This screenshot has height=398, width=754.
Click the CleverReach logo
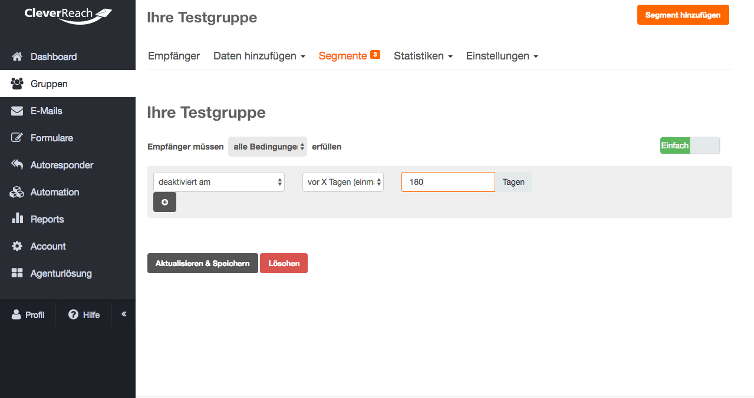pyautogui.click(x=68, y=15)
